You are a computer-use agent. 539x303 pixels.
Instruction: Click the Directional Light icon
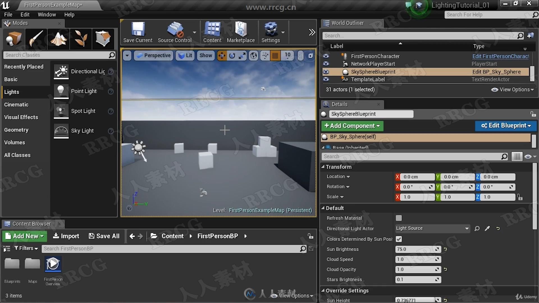point(61,71)
